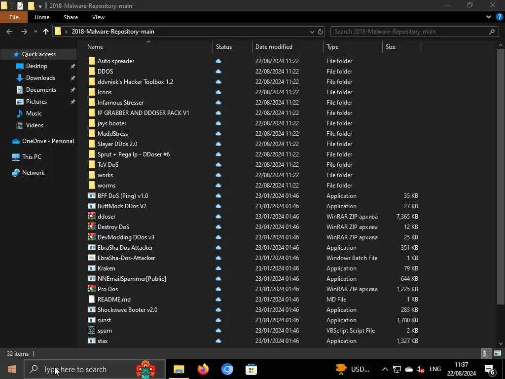This screenshot has width=505, height=379.
Task: Click the vertical scrollbar thumb
Action: (x=500, y=177)
